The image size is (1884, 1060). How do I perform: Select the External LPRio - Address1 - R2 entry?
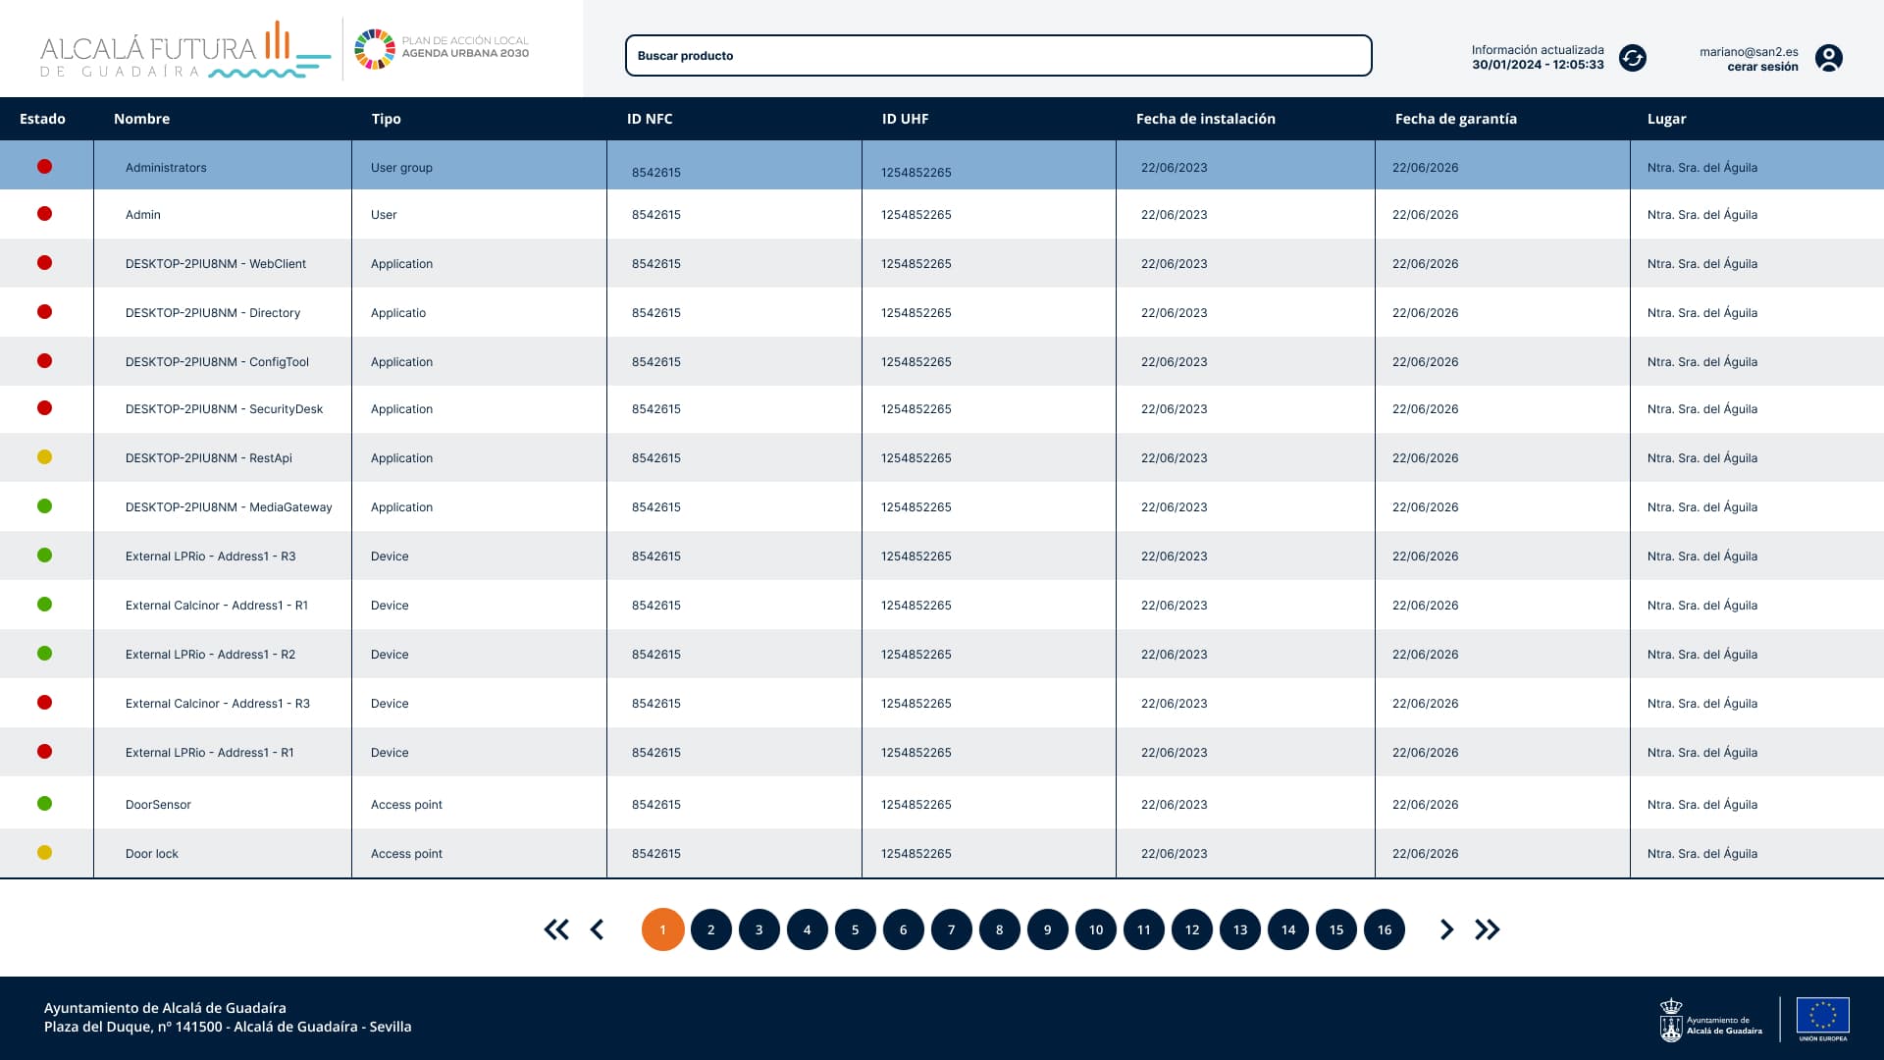(210, 655)
